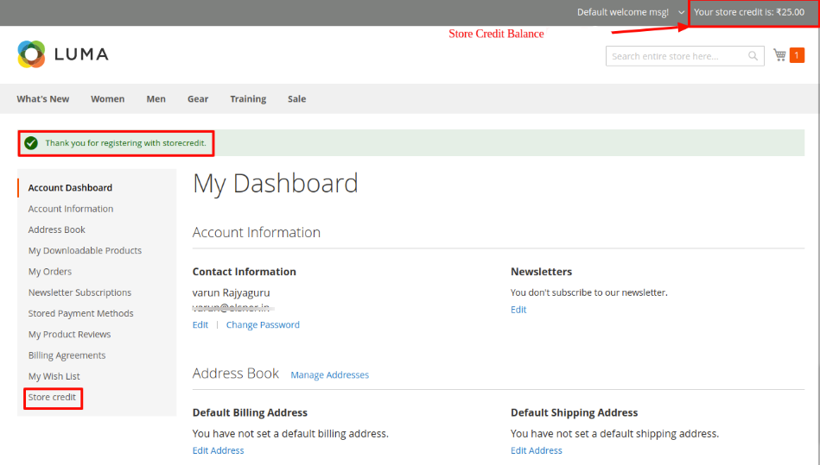Go to the Sale section
820x465 pixels.
[296, 99]
